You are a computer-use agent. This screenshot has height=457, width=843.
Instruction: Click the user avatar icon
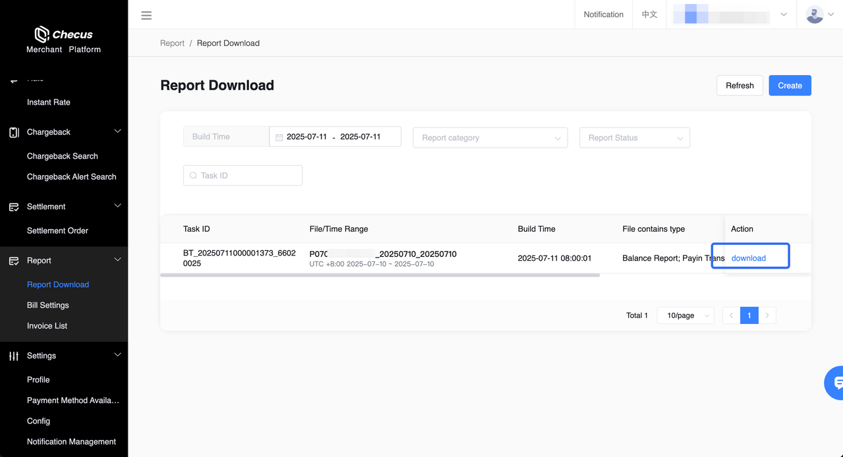click(x=815, y=14)
